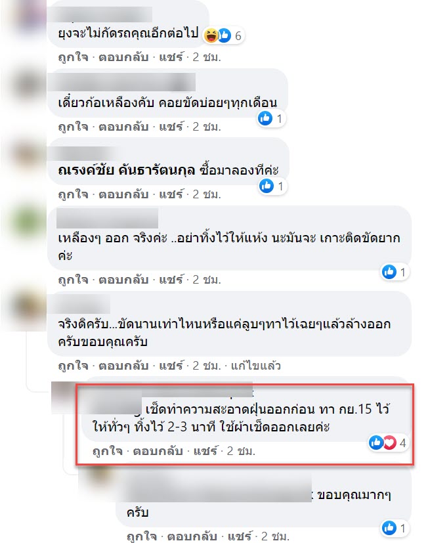Click ตอบกลับ under เดี๋ยวก้อเหลืองคับ comment
The width and height of the screenshot is (428, 543).
[x=123, y=127]
